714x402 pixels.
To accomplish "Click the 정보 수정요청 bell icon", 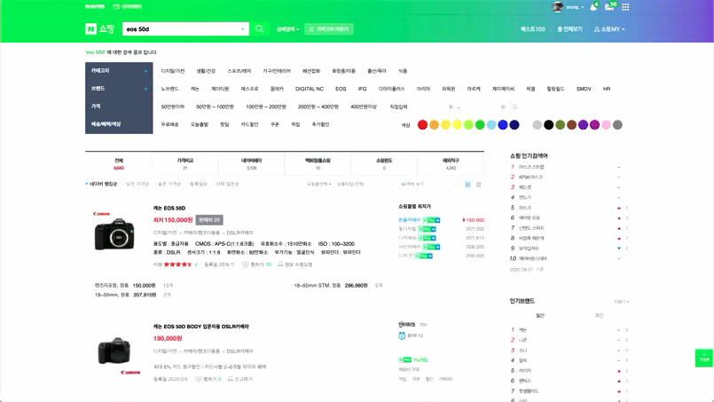I will 280,264.
